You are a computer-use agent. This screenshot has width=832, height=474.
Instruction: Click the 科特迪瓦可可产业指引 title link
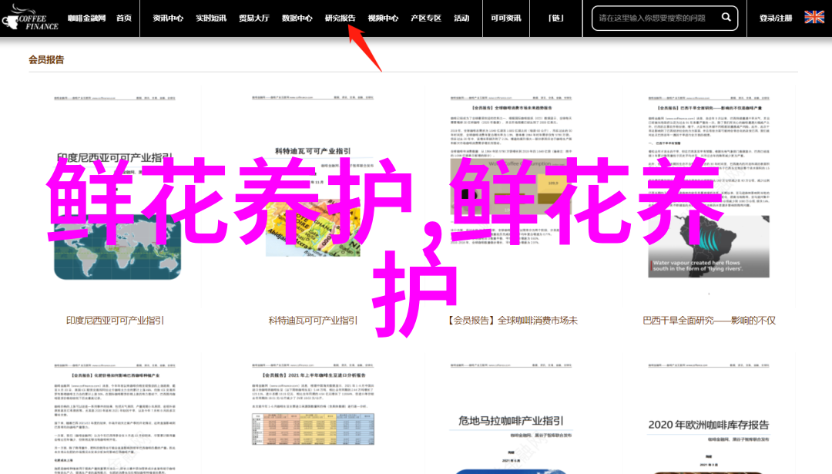(x=313, y=320)
